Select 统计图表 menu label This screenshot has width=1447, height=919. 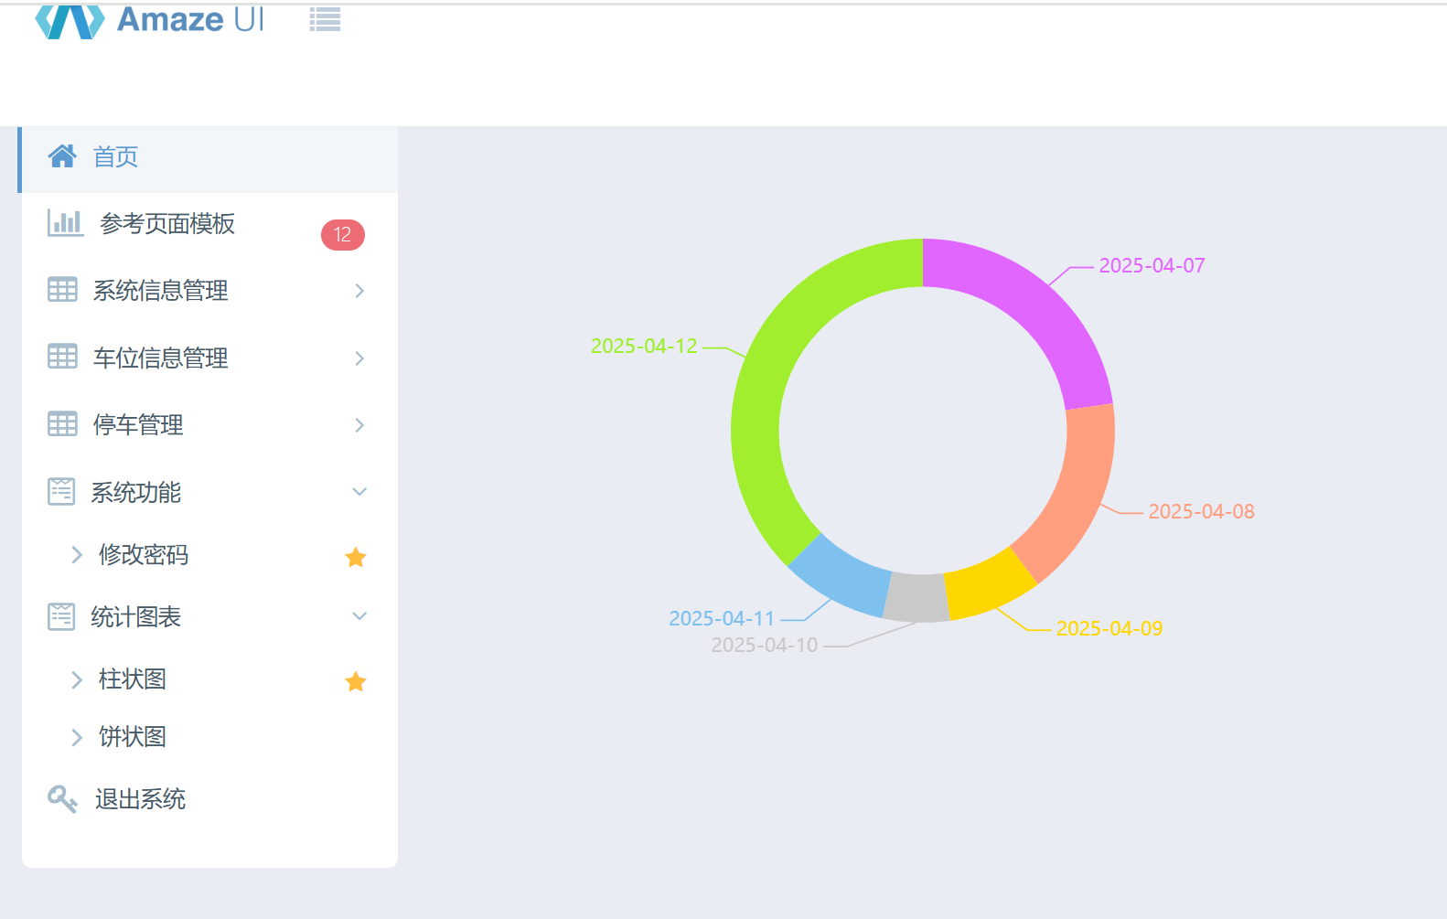136,616
